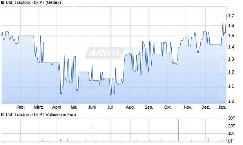Click the 'Nov.' month label
Viewport: 243px width, 145px height.
188,107
